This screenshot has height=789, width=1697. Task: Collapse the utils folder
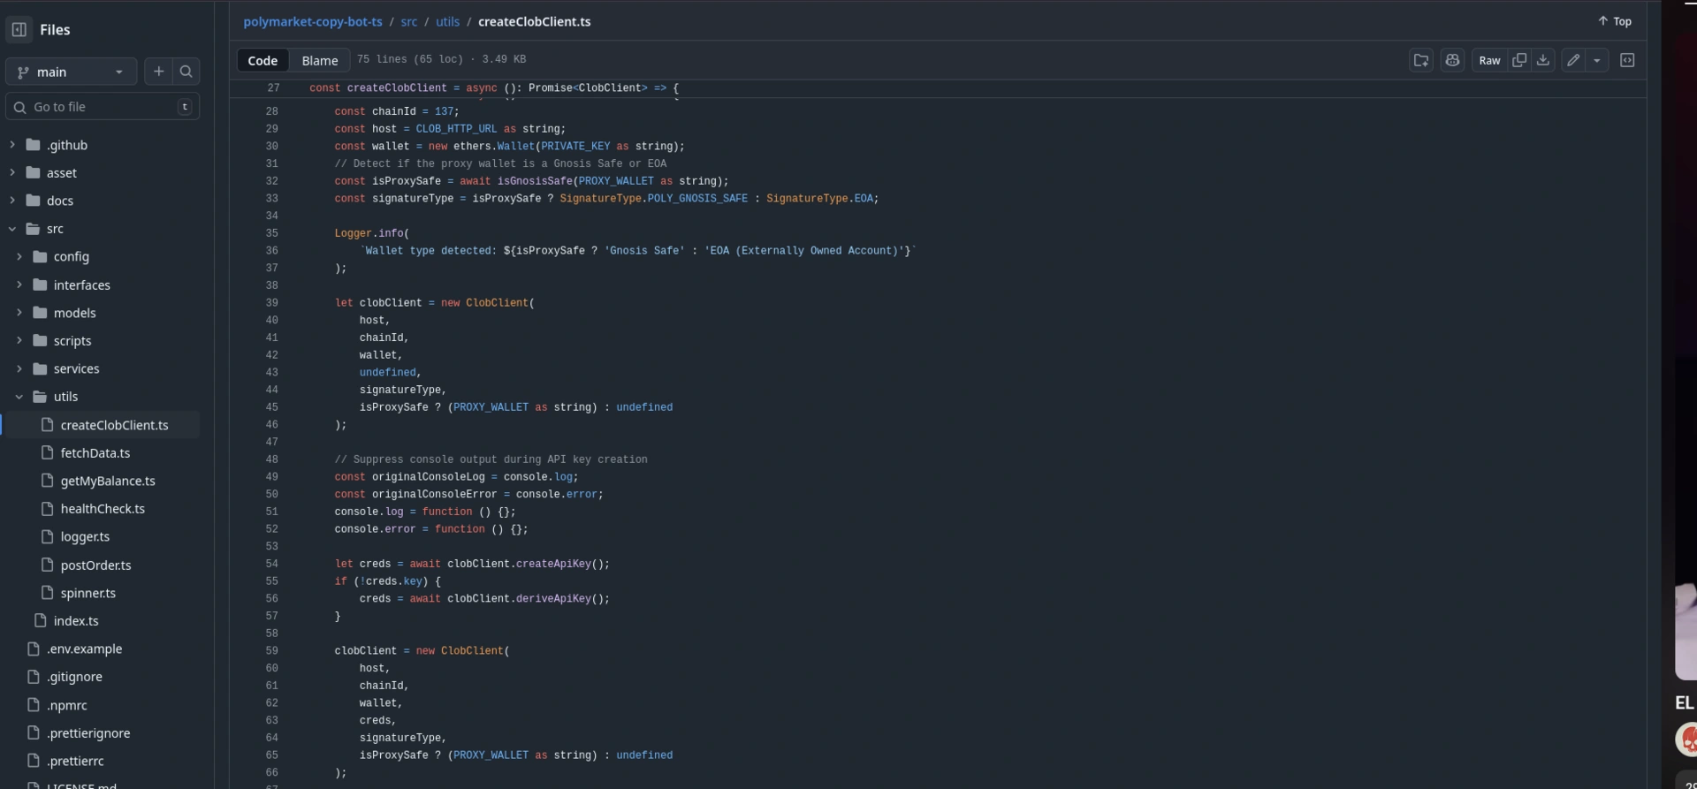(19, 397)
